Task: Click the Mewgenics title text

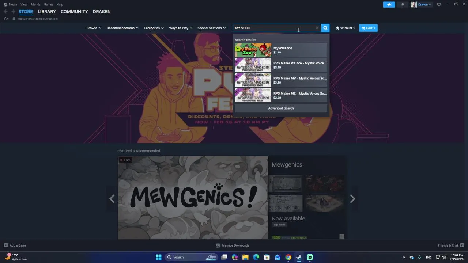Action: 287,165
